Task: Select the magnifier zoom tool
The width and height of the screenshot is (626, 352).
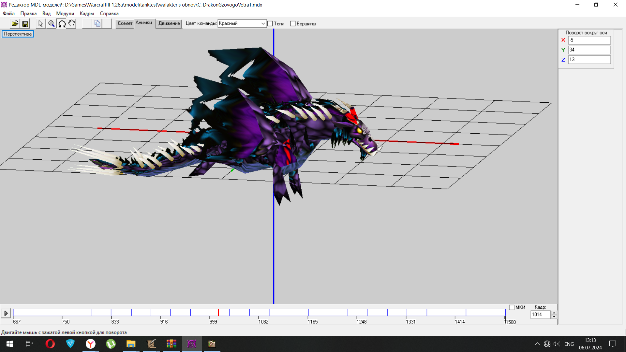Action: pos(51,23)
